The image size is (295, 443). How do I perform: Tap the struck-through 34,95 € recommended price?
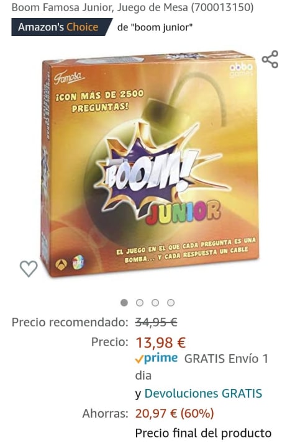click(x=156, y=322)
